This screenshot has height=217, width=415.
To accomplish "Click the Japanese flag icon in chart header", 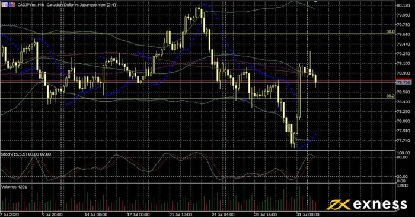I will (12, 5).
